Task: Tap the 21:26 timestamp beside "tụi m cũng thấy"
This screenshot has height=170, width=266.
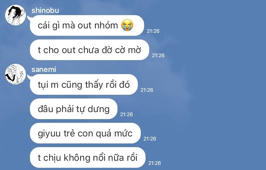Action: point(147,90)
